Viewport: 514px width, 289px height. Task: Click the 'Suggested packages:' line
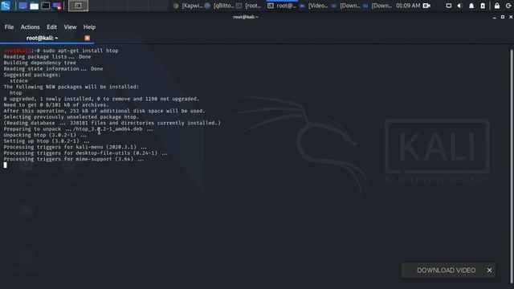[x=32, y=75]
